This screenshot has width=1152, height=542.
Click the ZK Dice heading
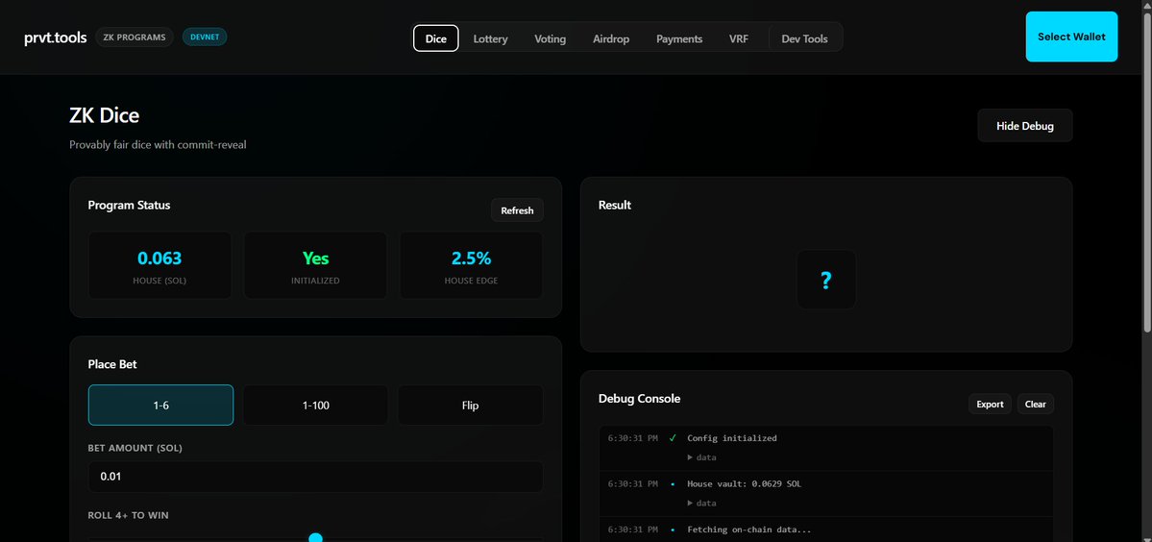pos(105,115)
